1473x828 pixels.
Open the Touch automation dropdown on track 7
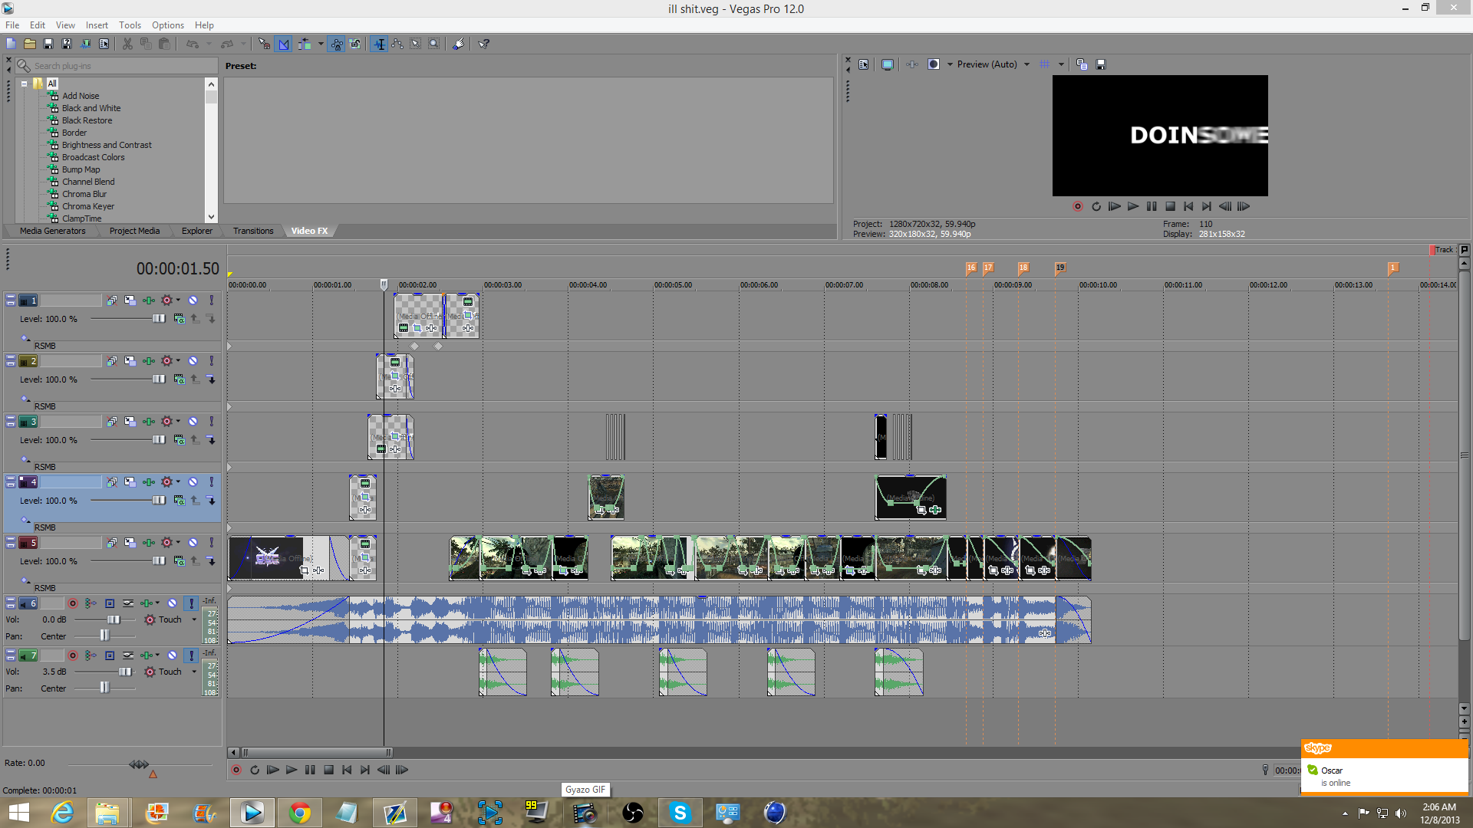pyautogui.click(x=194, y=672)
